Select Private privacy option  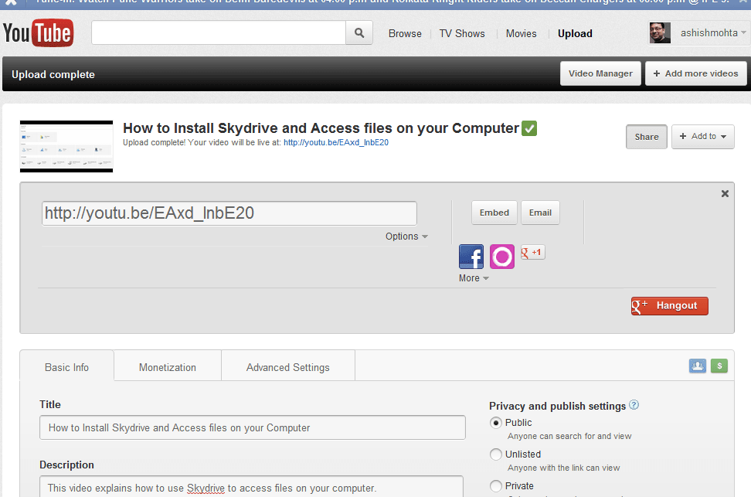click(496, 486)
